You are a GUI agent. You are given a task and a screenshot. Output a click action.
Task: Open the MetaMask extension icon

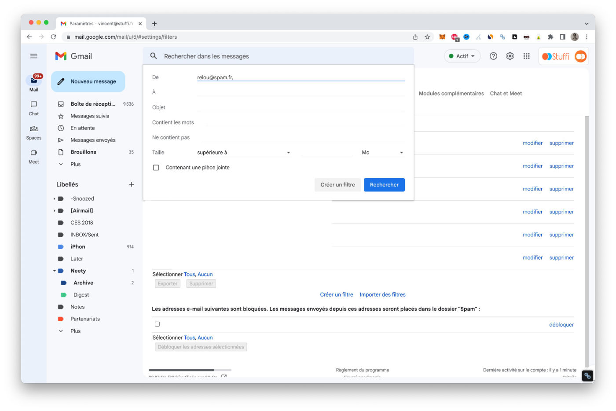click(442, 37)
